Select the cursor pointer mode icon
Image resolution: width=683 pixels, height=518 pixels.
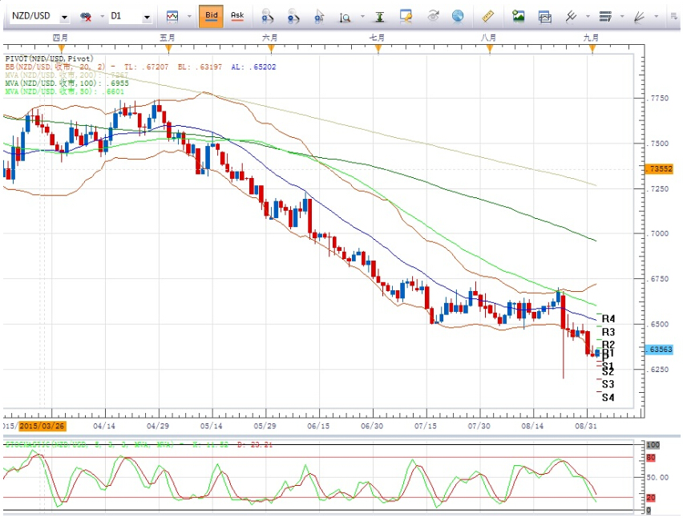tap(319, 15)
